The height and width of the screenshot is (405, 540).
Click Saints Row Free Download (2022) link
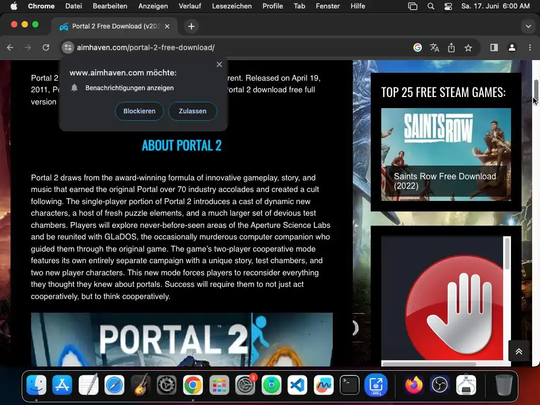click(x=445, y=181)
